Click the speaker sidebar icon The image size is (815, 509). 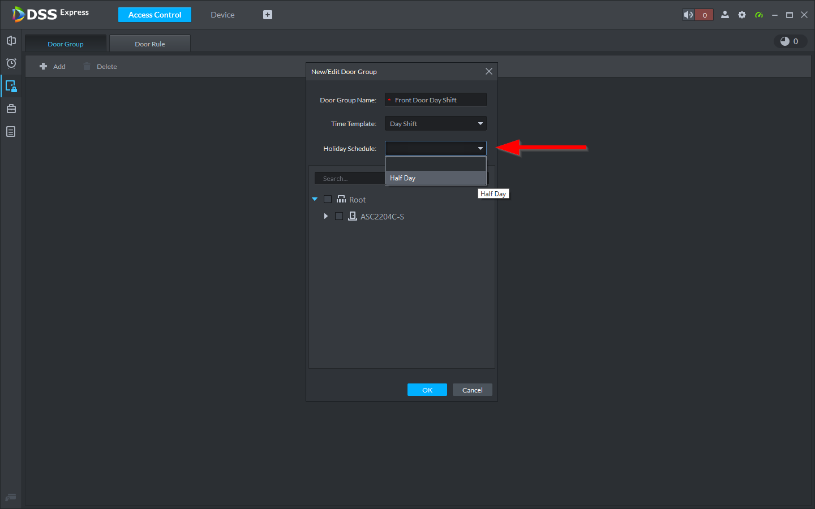11,41
